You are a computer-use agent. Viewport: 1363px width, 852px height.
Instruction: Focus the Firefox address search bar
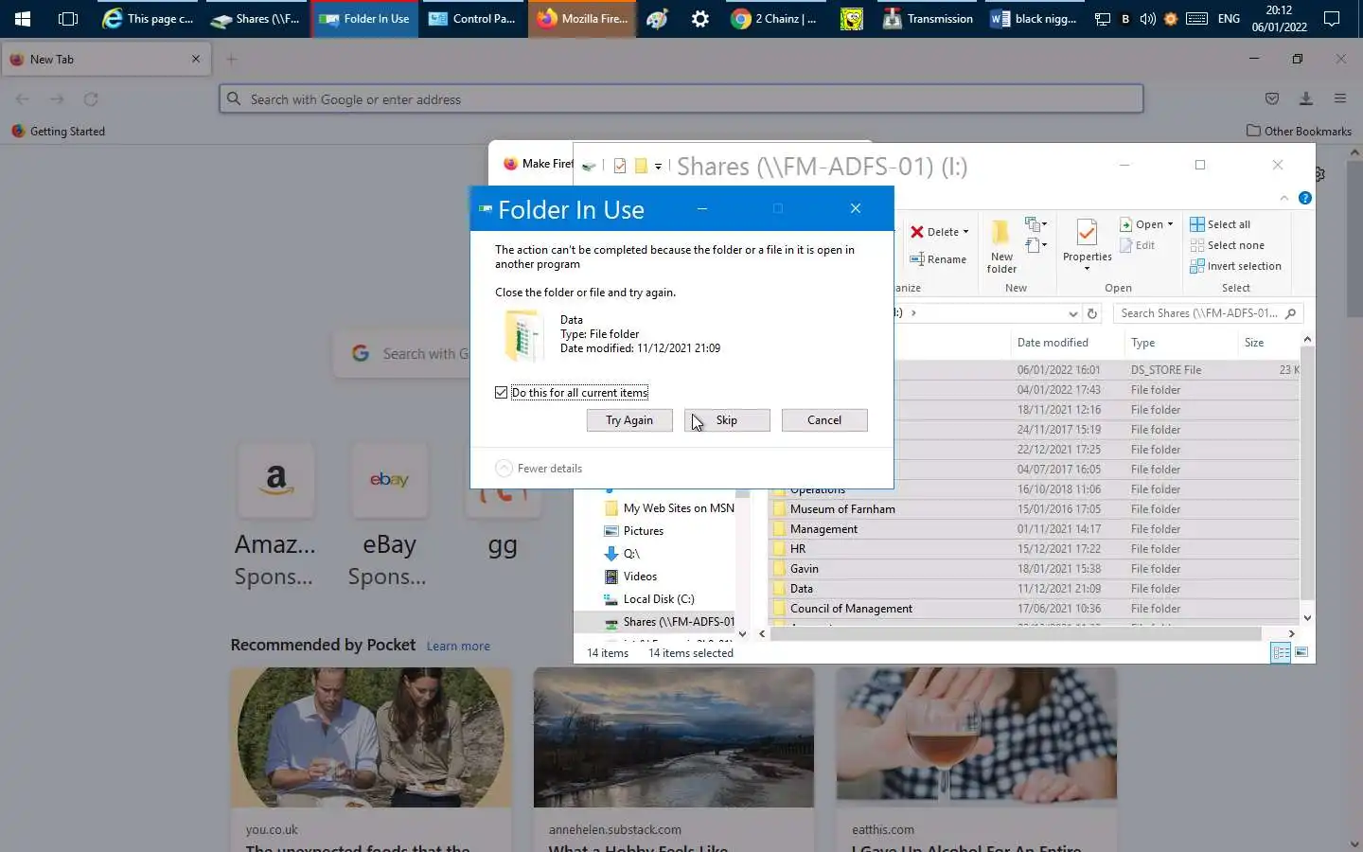(x=681, y=98)
